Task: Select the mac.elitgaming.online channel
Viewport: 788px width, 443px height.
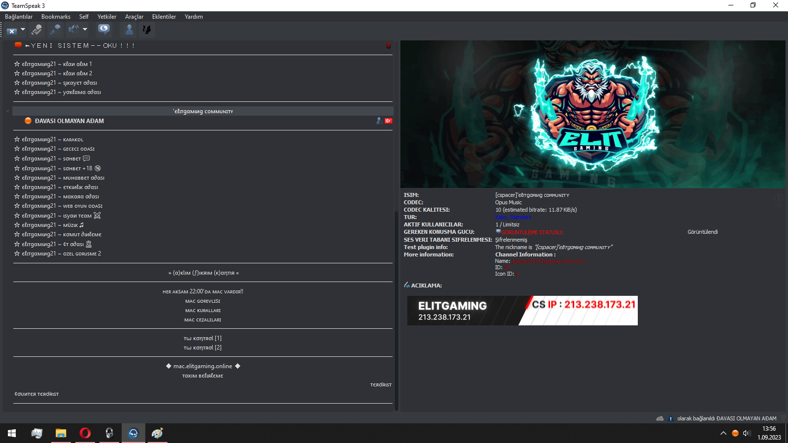Action: click(x=202, y=366)
